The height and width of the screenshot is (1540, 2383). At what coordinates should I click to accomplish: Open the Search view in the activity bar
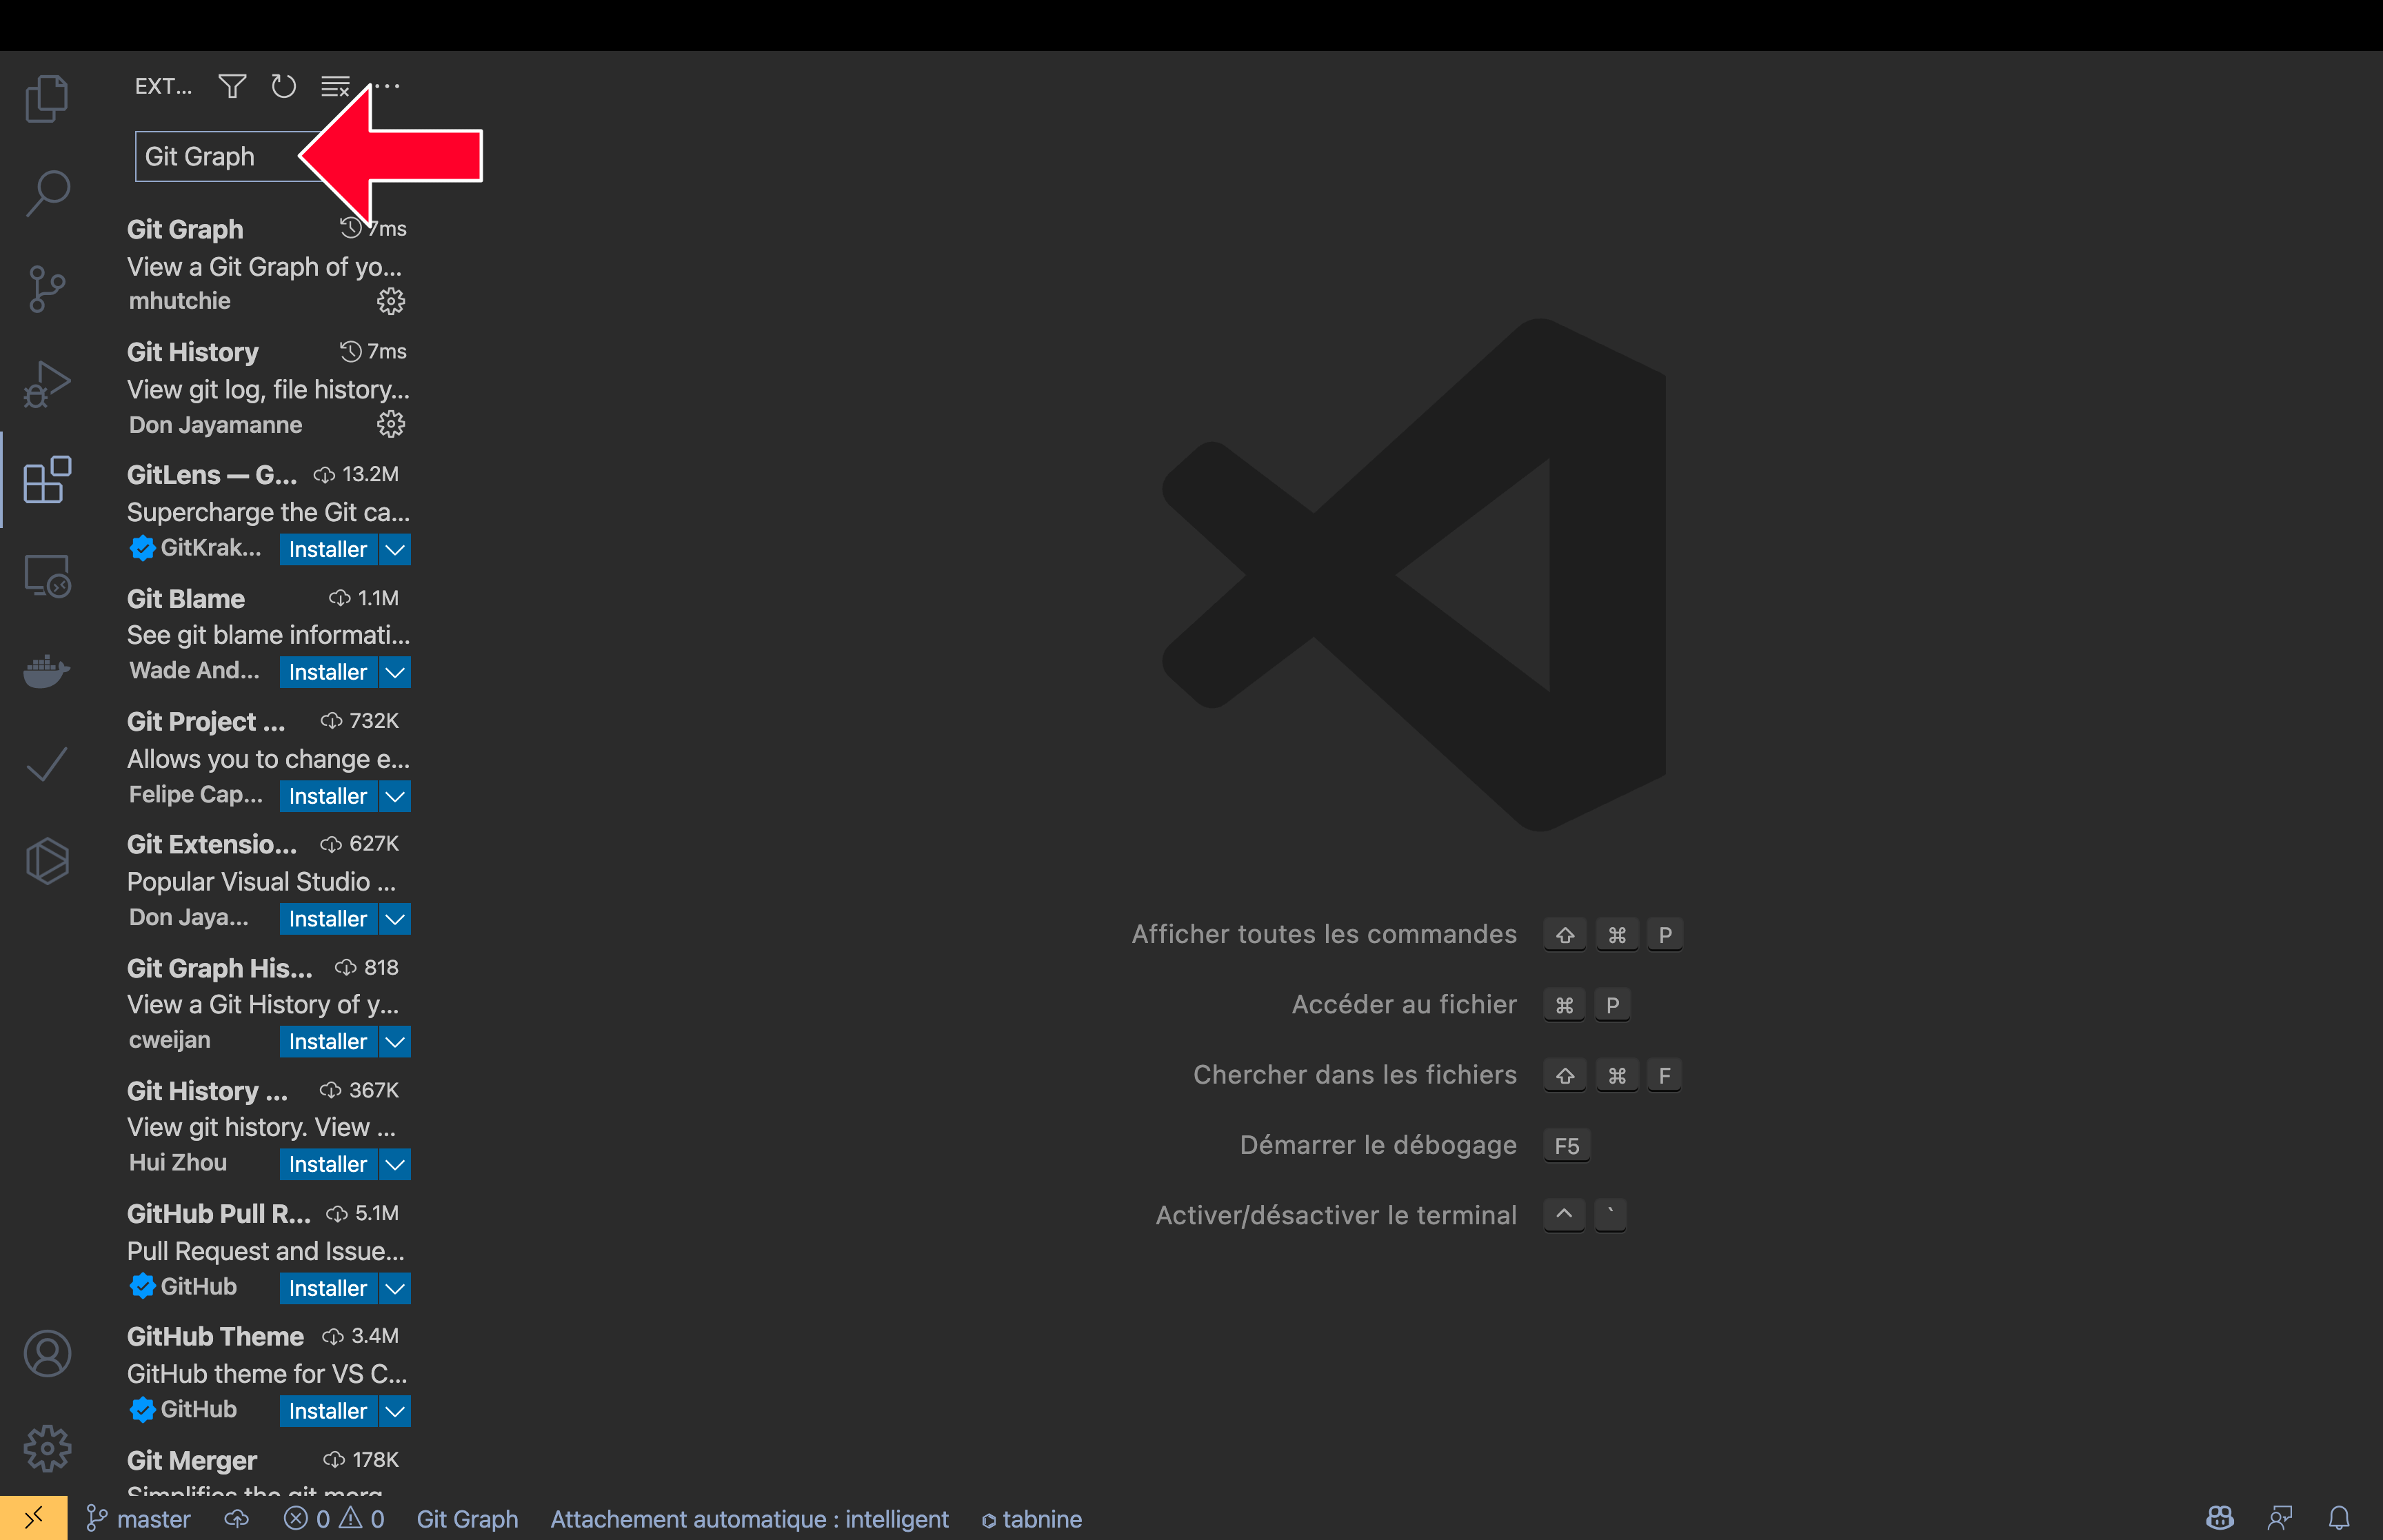pos(47,193)
